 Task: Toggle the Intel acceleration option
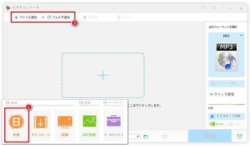tap(236, 124)
